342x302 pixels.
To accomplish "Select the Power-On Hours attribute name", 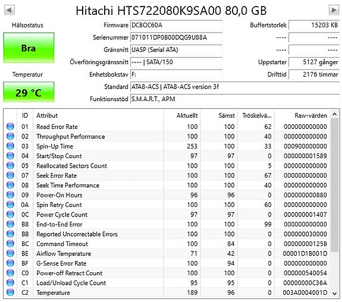I will point(59,195).
